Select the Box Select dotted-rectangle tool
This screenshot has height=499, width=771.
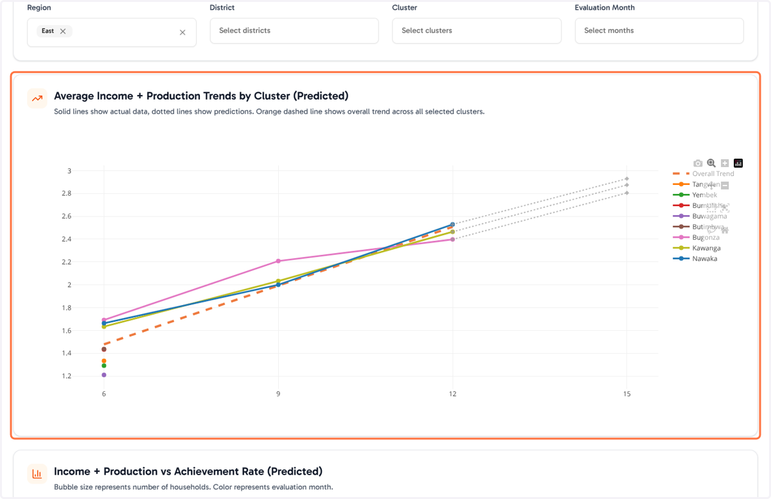[711, 209]
